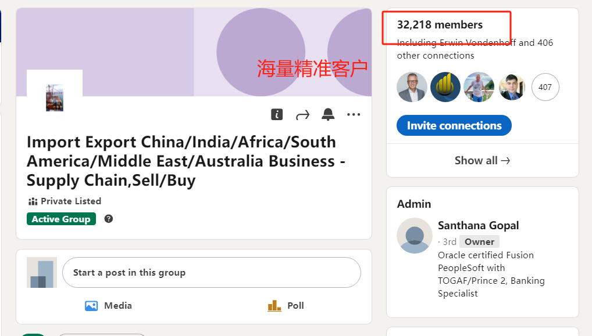Click the Private Listed group icon
This screenshot has width=592, height=336.
tap(33, 201)
